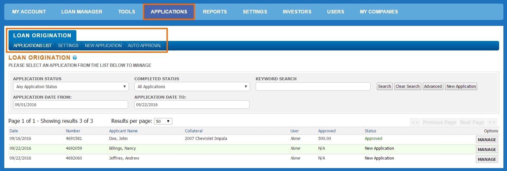Select application number 4692059
The image size is (507, 171).
(74, 148)
